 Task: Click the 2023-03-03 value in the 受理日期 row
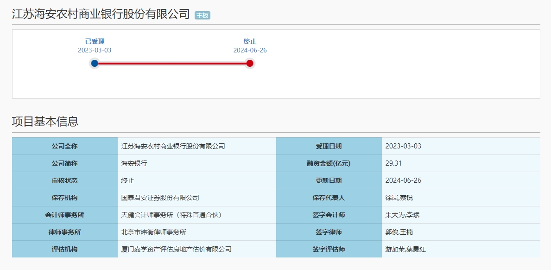click(461, 146)
